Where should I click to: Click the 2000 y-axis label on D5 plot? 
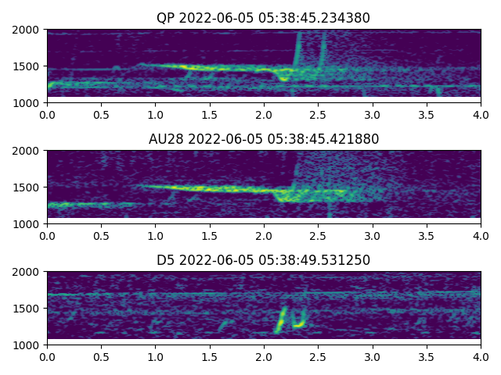(28, 272)
